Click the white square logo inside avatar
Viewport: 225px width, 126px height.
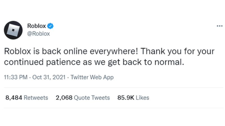(x=13, y=30)
